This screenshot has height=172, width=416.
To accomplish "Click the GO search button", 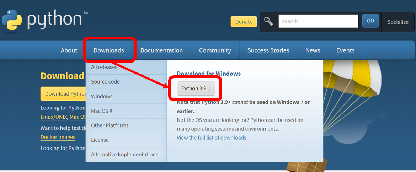I will click(370, 21).
